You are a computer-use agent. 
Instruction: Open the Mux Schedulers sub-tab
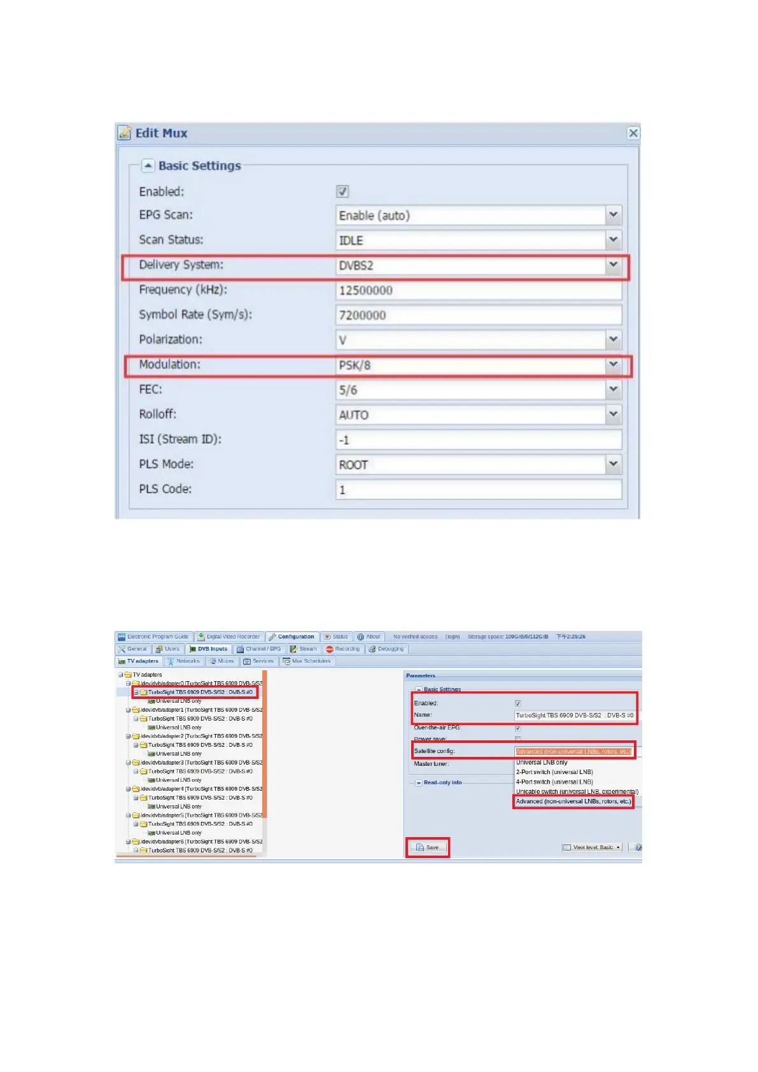307,661
